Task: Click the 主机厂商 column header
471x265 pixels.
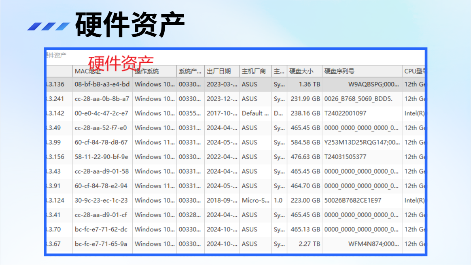Action: click(x=256, y=71)
